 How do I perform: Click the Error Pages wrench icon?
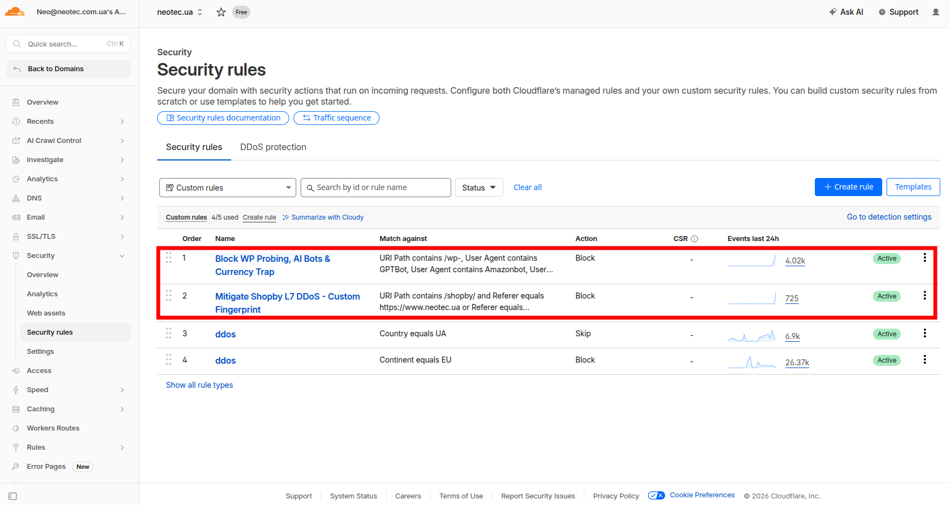(x=16, y=467)
